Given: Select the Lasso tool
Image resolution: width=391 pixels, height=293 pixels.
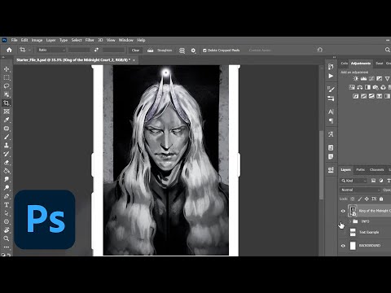Looking at the screenshot, I should click(7, 86).
